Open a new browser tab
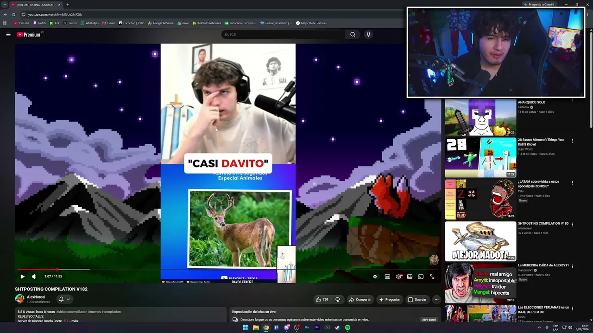This screenshot has width=593, height=333. pyautogui.click(x=67, y=5)
